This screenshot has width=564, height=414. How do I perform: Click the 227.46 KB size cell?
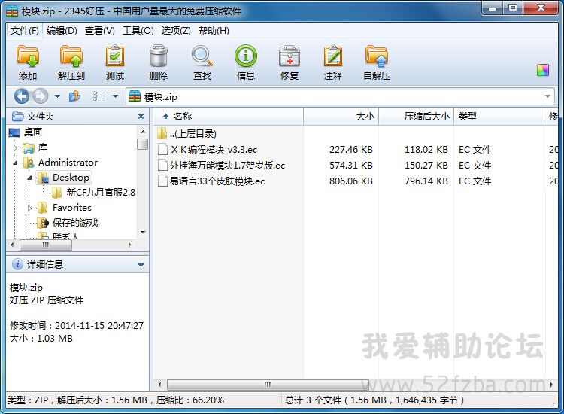click(x=350, y=149)
